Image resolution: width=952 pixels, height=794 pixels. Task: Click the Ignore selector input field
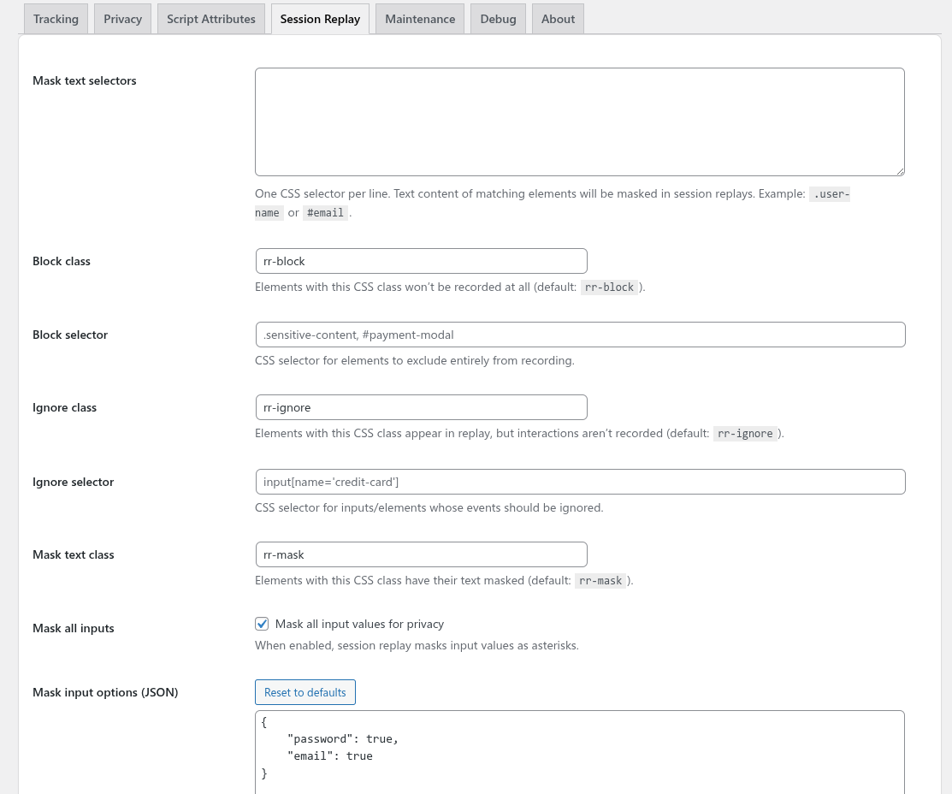[581, 482]
